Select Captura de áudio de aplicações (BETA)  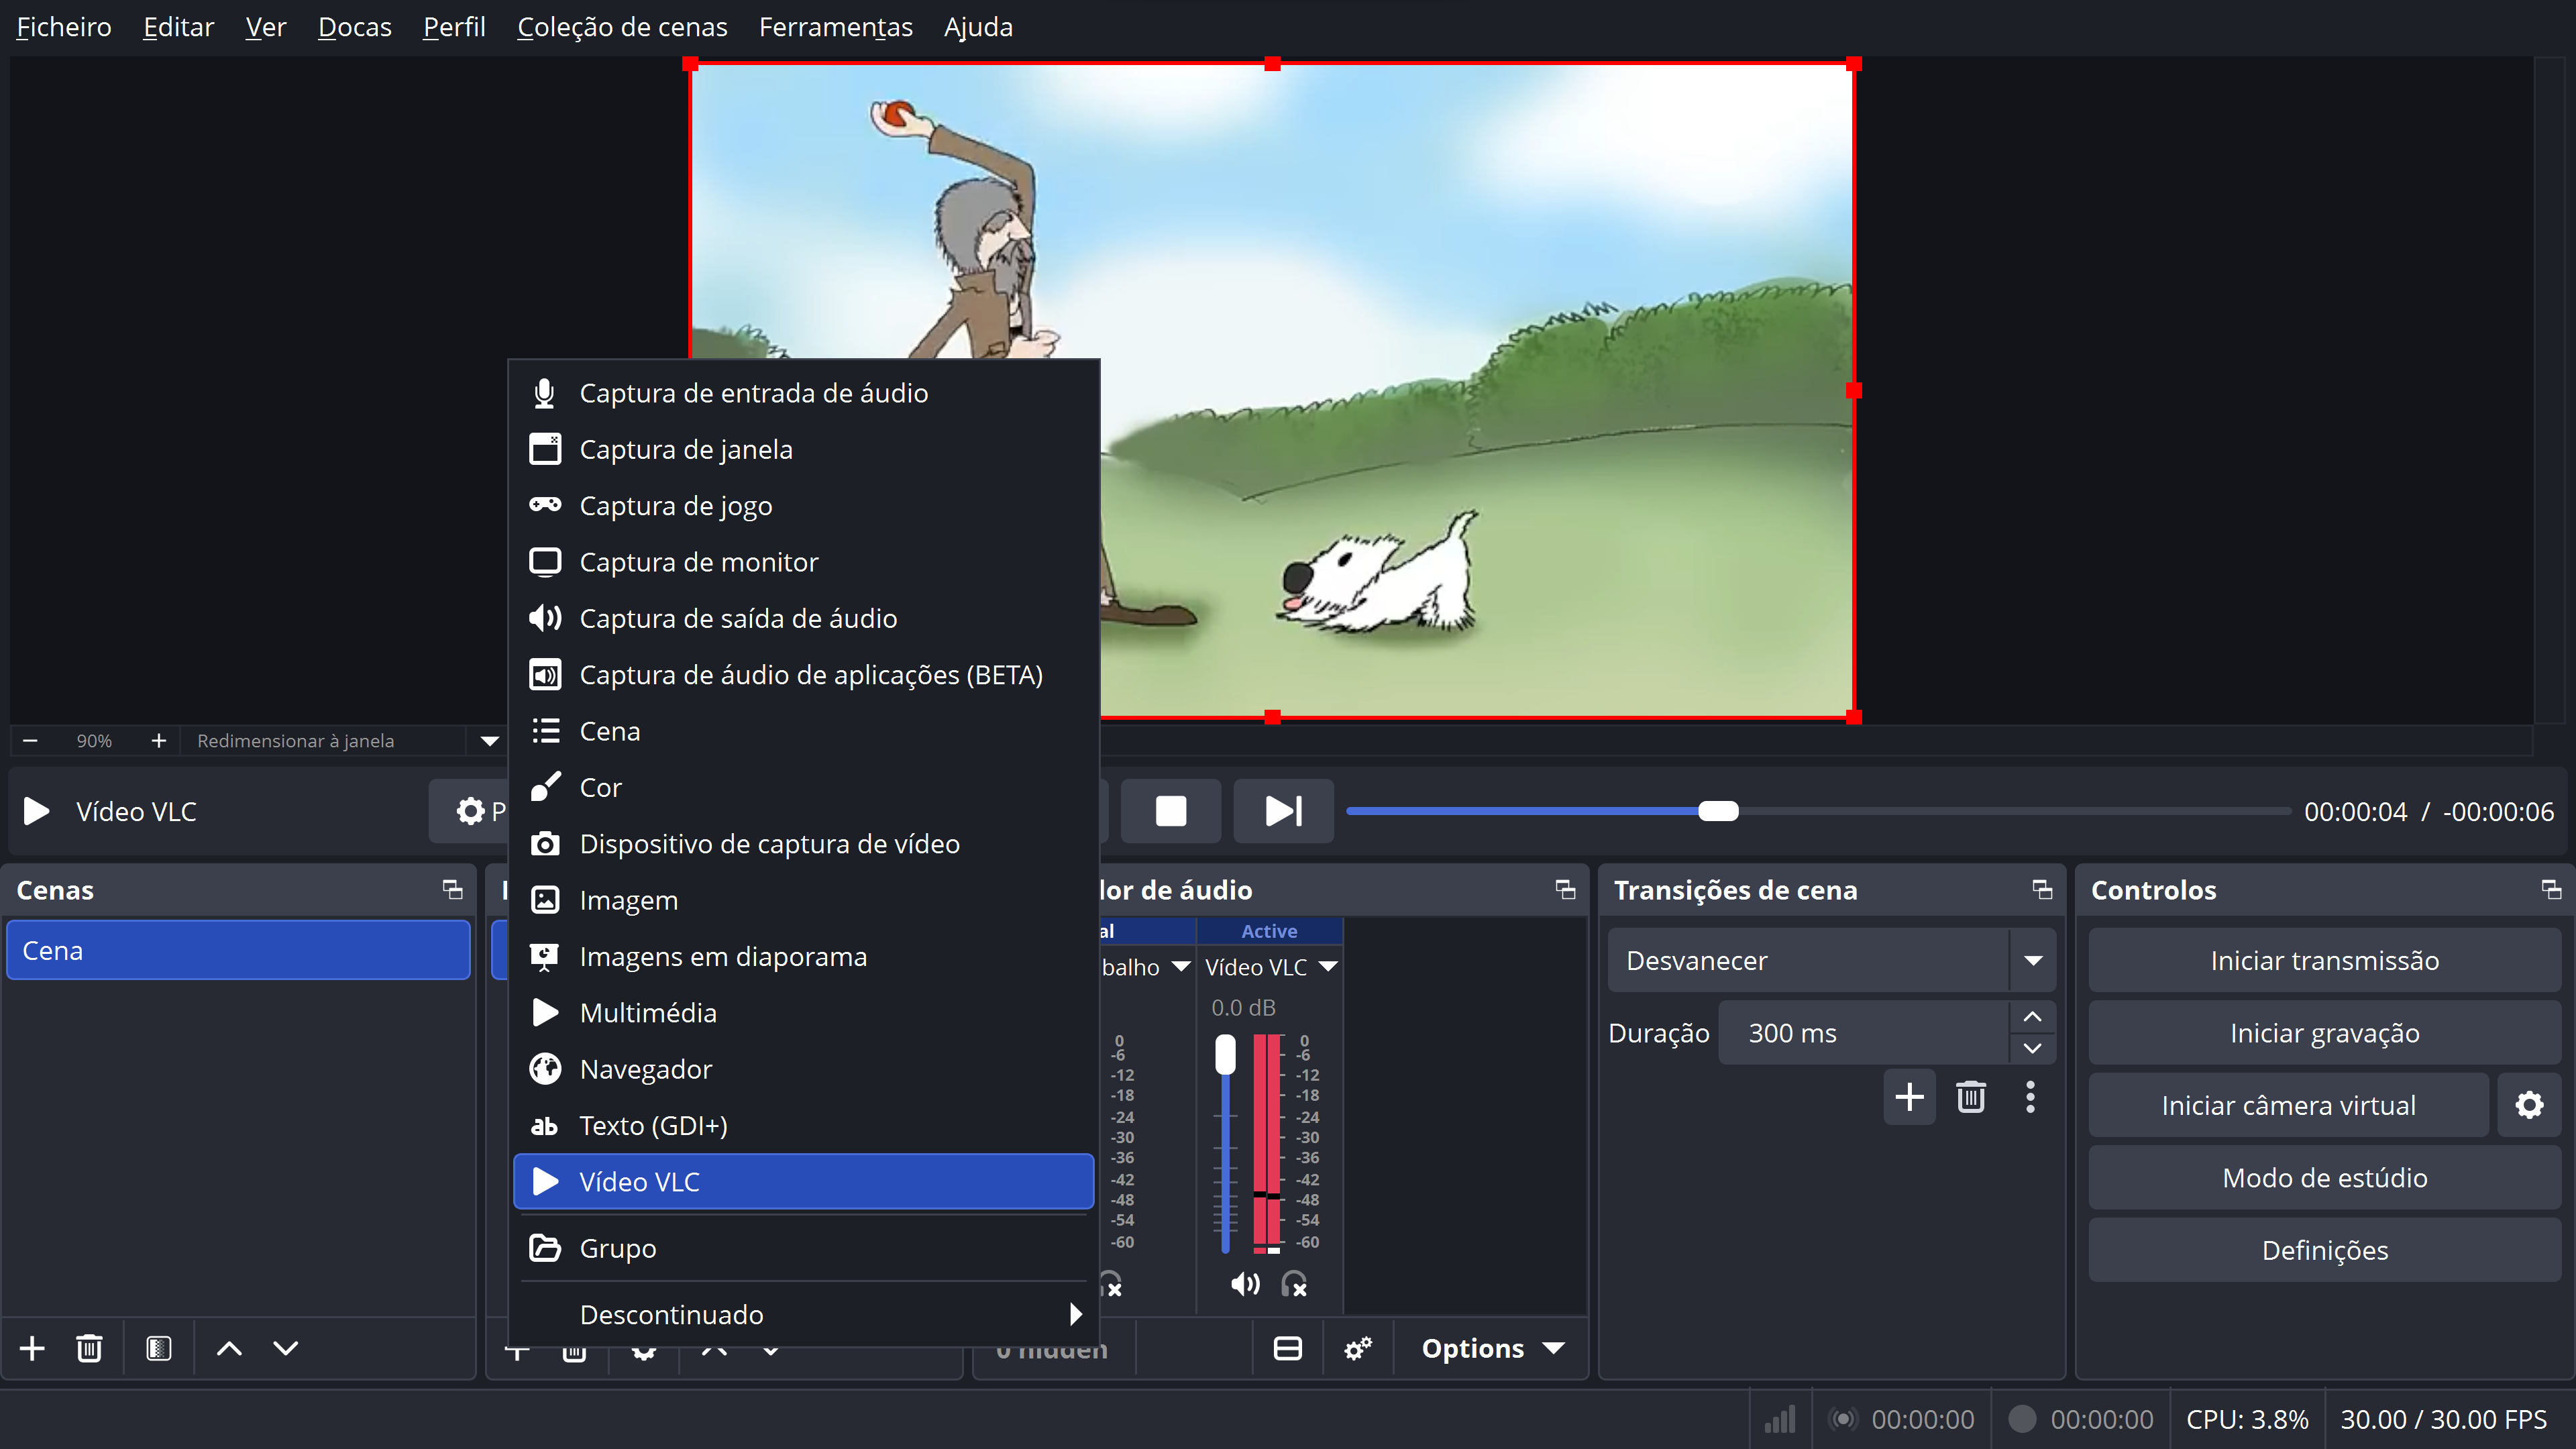pyautogui.click(x=803, y=675)
